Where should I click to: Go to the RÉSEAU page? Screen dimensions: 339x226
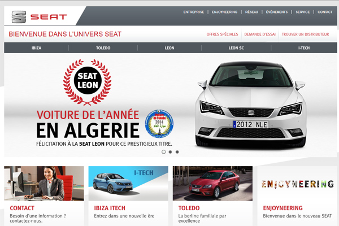click(x=251, y=12)
